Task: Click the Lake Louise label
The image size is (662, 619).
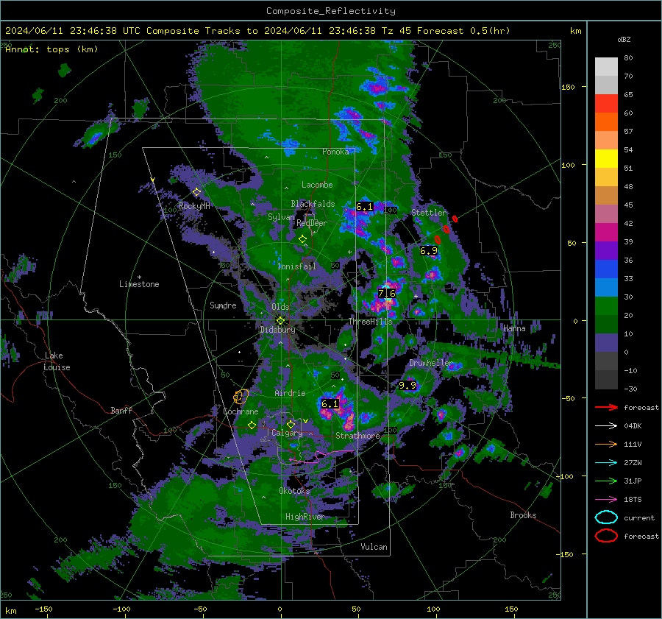Action: point(57,361)
